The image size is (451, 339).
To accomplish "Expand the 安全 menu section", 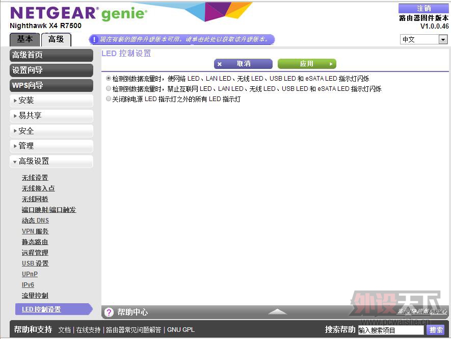I will pos(51,131).
